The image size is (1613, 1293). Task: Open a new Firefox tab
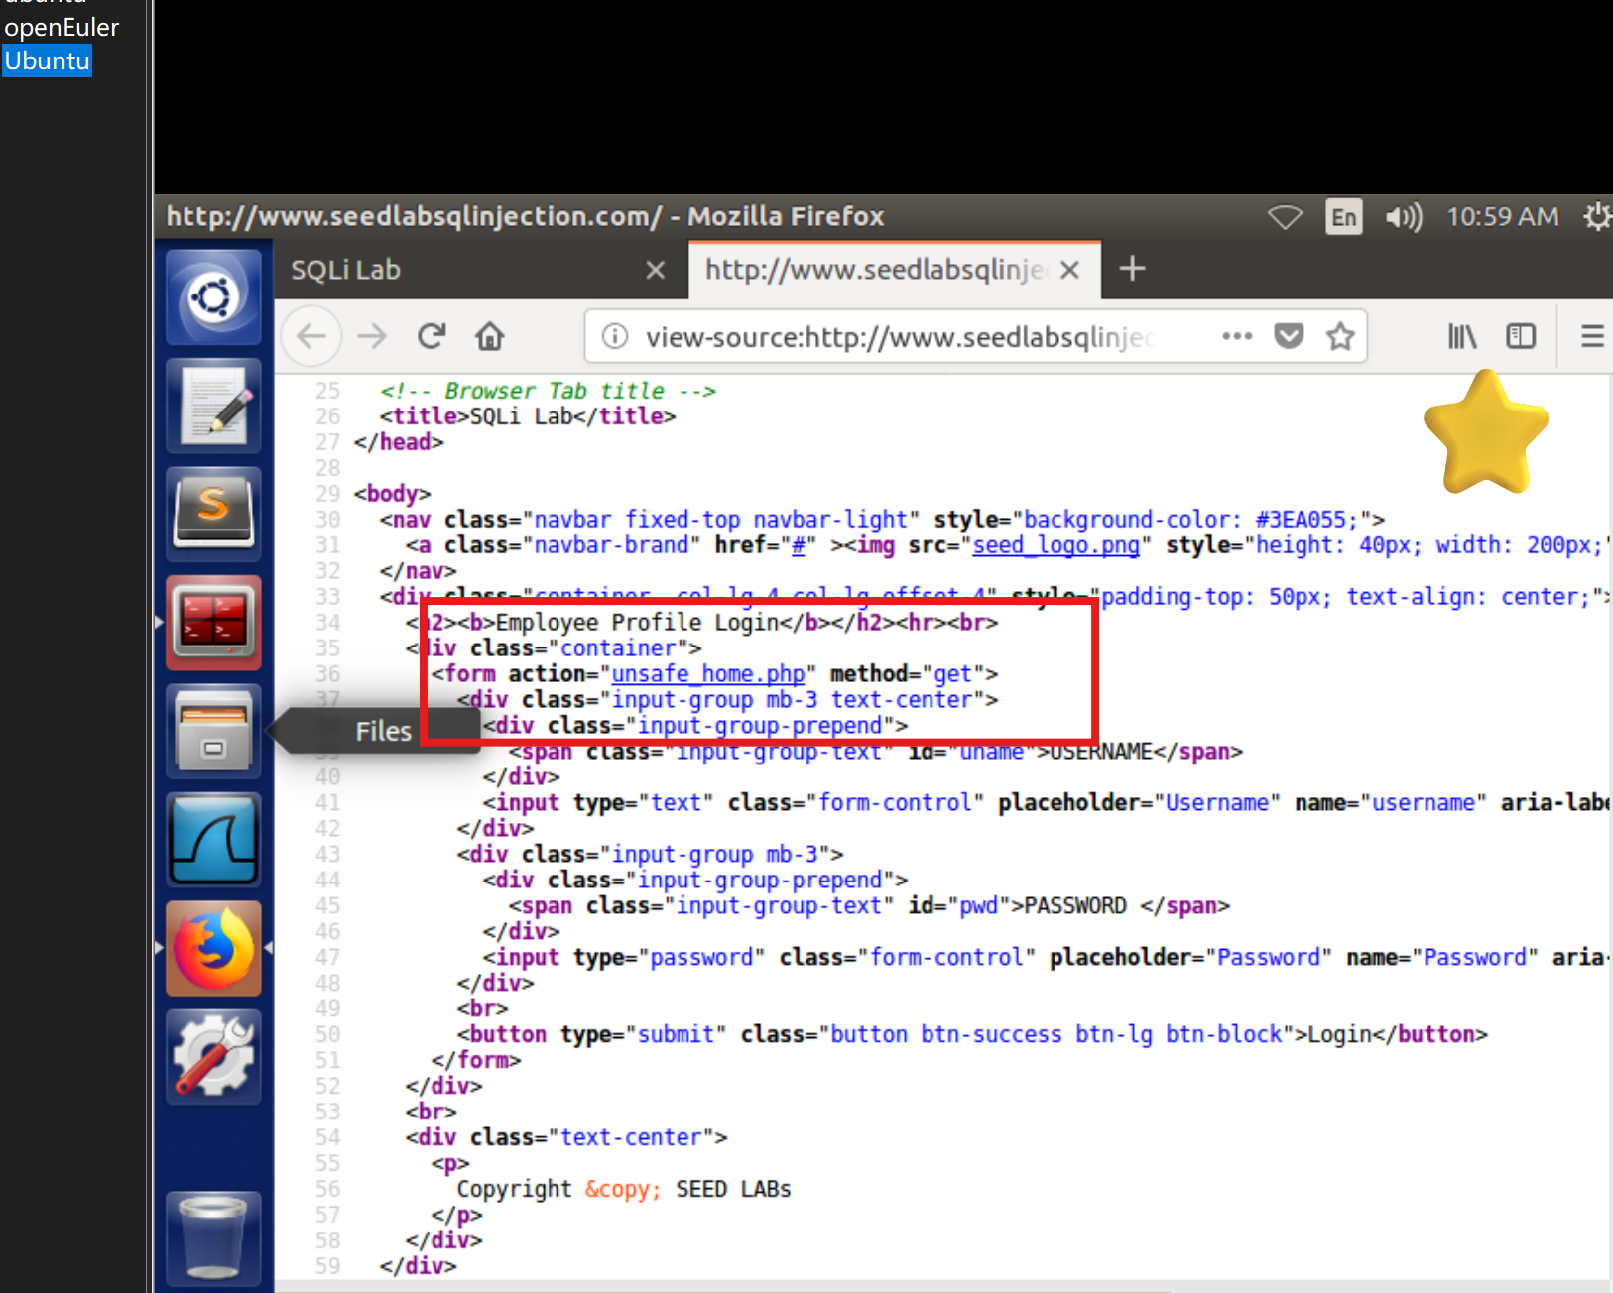point(1132,269)
